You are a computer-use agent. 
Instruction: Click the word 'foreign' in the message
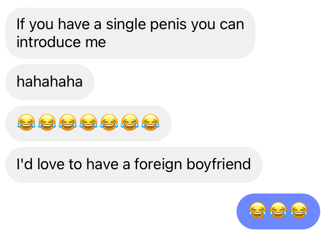click(x=158, y=165)
